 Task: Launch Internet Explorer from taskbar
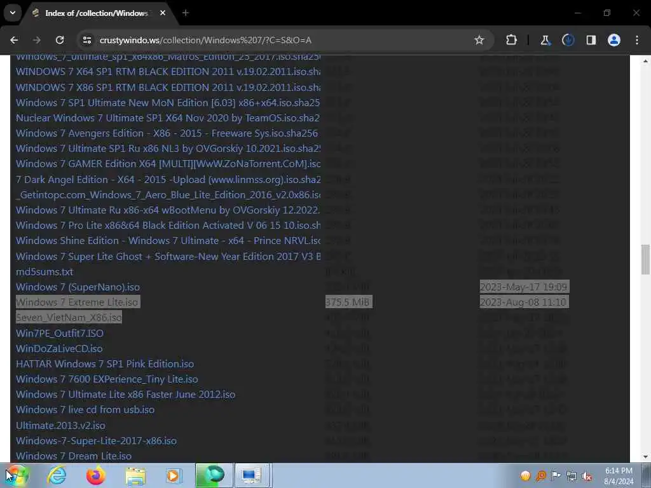[57, 475]
